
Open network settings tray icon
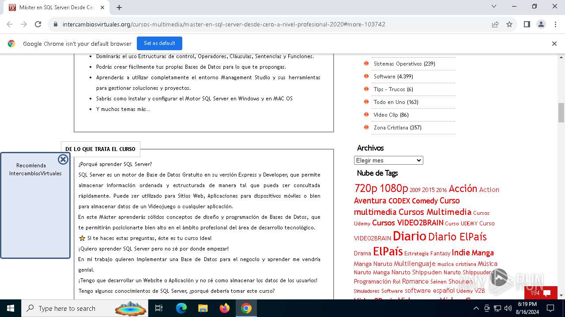[x=497, y=308]
